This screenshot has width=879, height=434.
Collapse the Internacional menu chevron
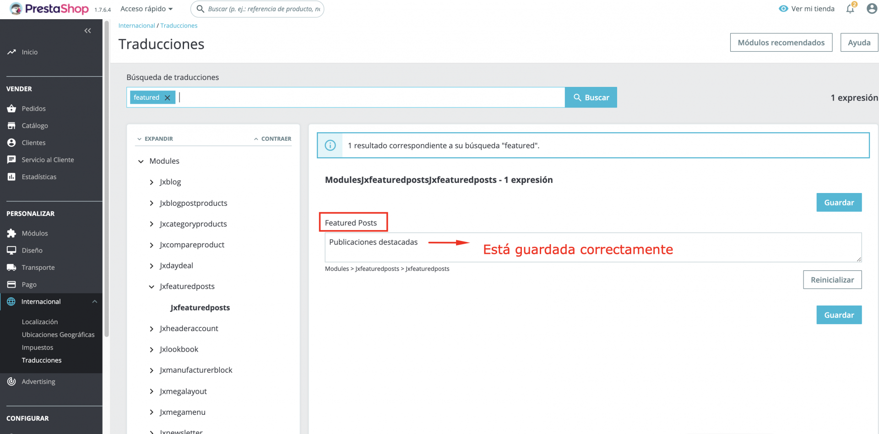[x=95, y=301]
